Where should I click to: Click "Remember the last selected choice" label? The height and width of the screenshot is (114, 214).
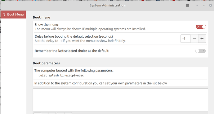point(72,51)
